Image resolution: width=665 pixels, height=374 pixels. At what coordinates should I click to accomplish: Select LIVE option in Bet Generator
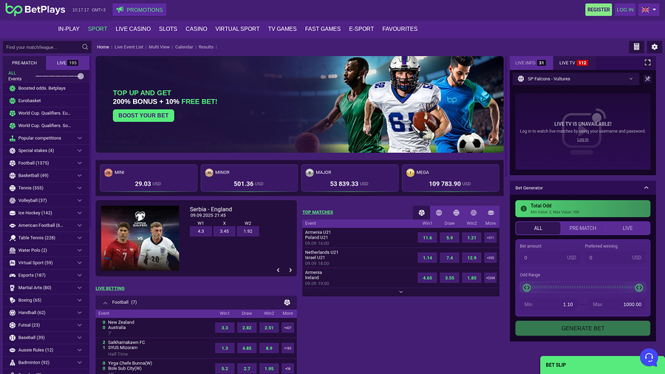click(627, 228)
